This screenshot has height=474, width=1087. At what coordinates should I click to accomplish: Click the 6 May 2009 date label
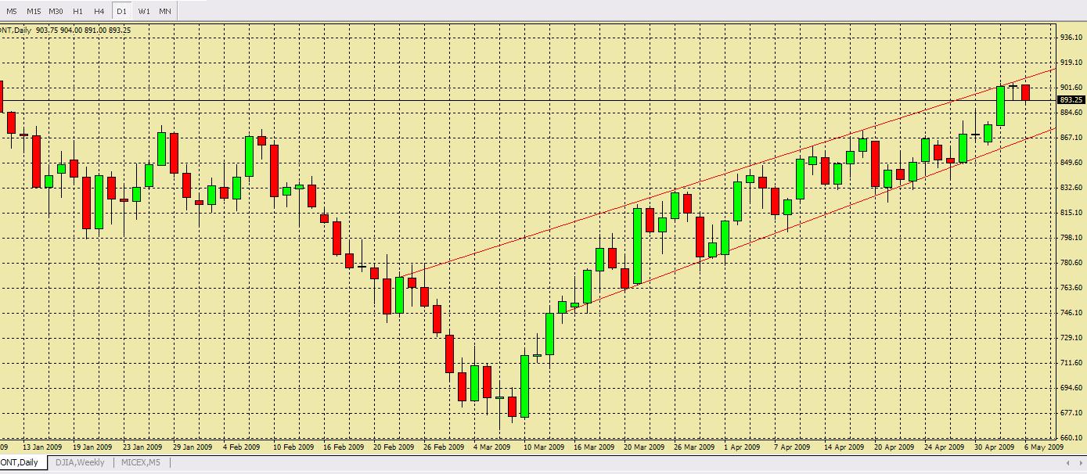click(x=1044, y=447)
